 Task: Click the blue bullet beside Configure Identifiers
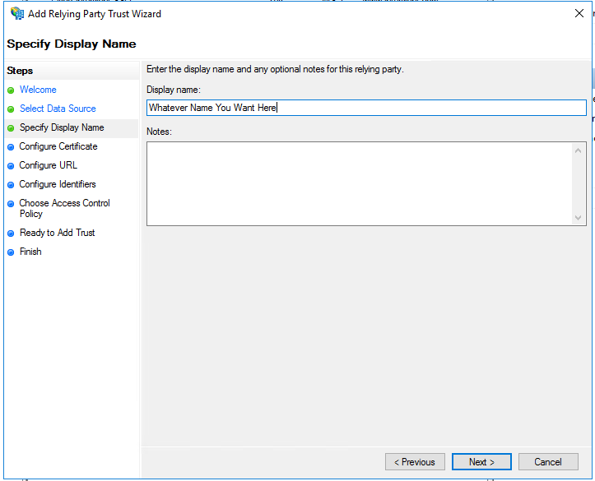click(x=11, y=185)
